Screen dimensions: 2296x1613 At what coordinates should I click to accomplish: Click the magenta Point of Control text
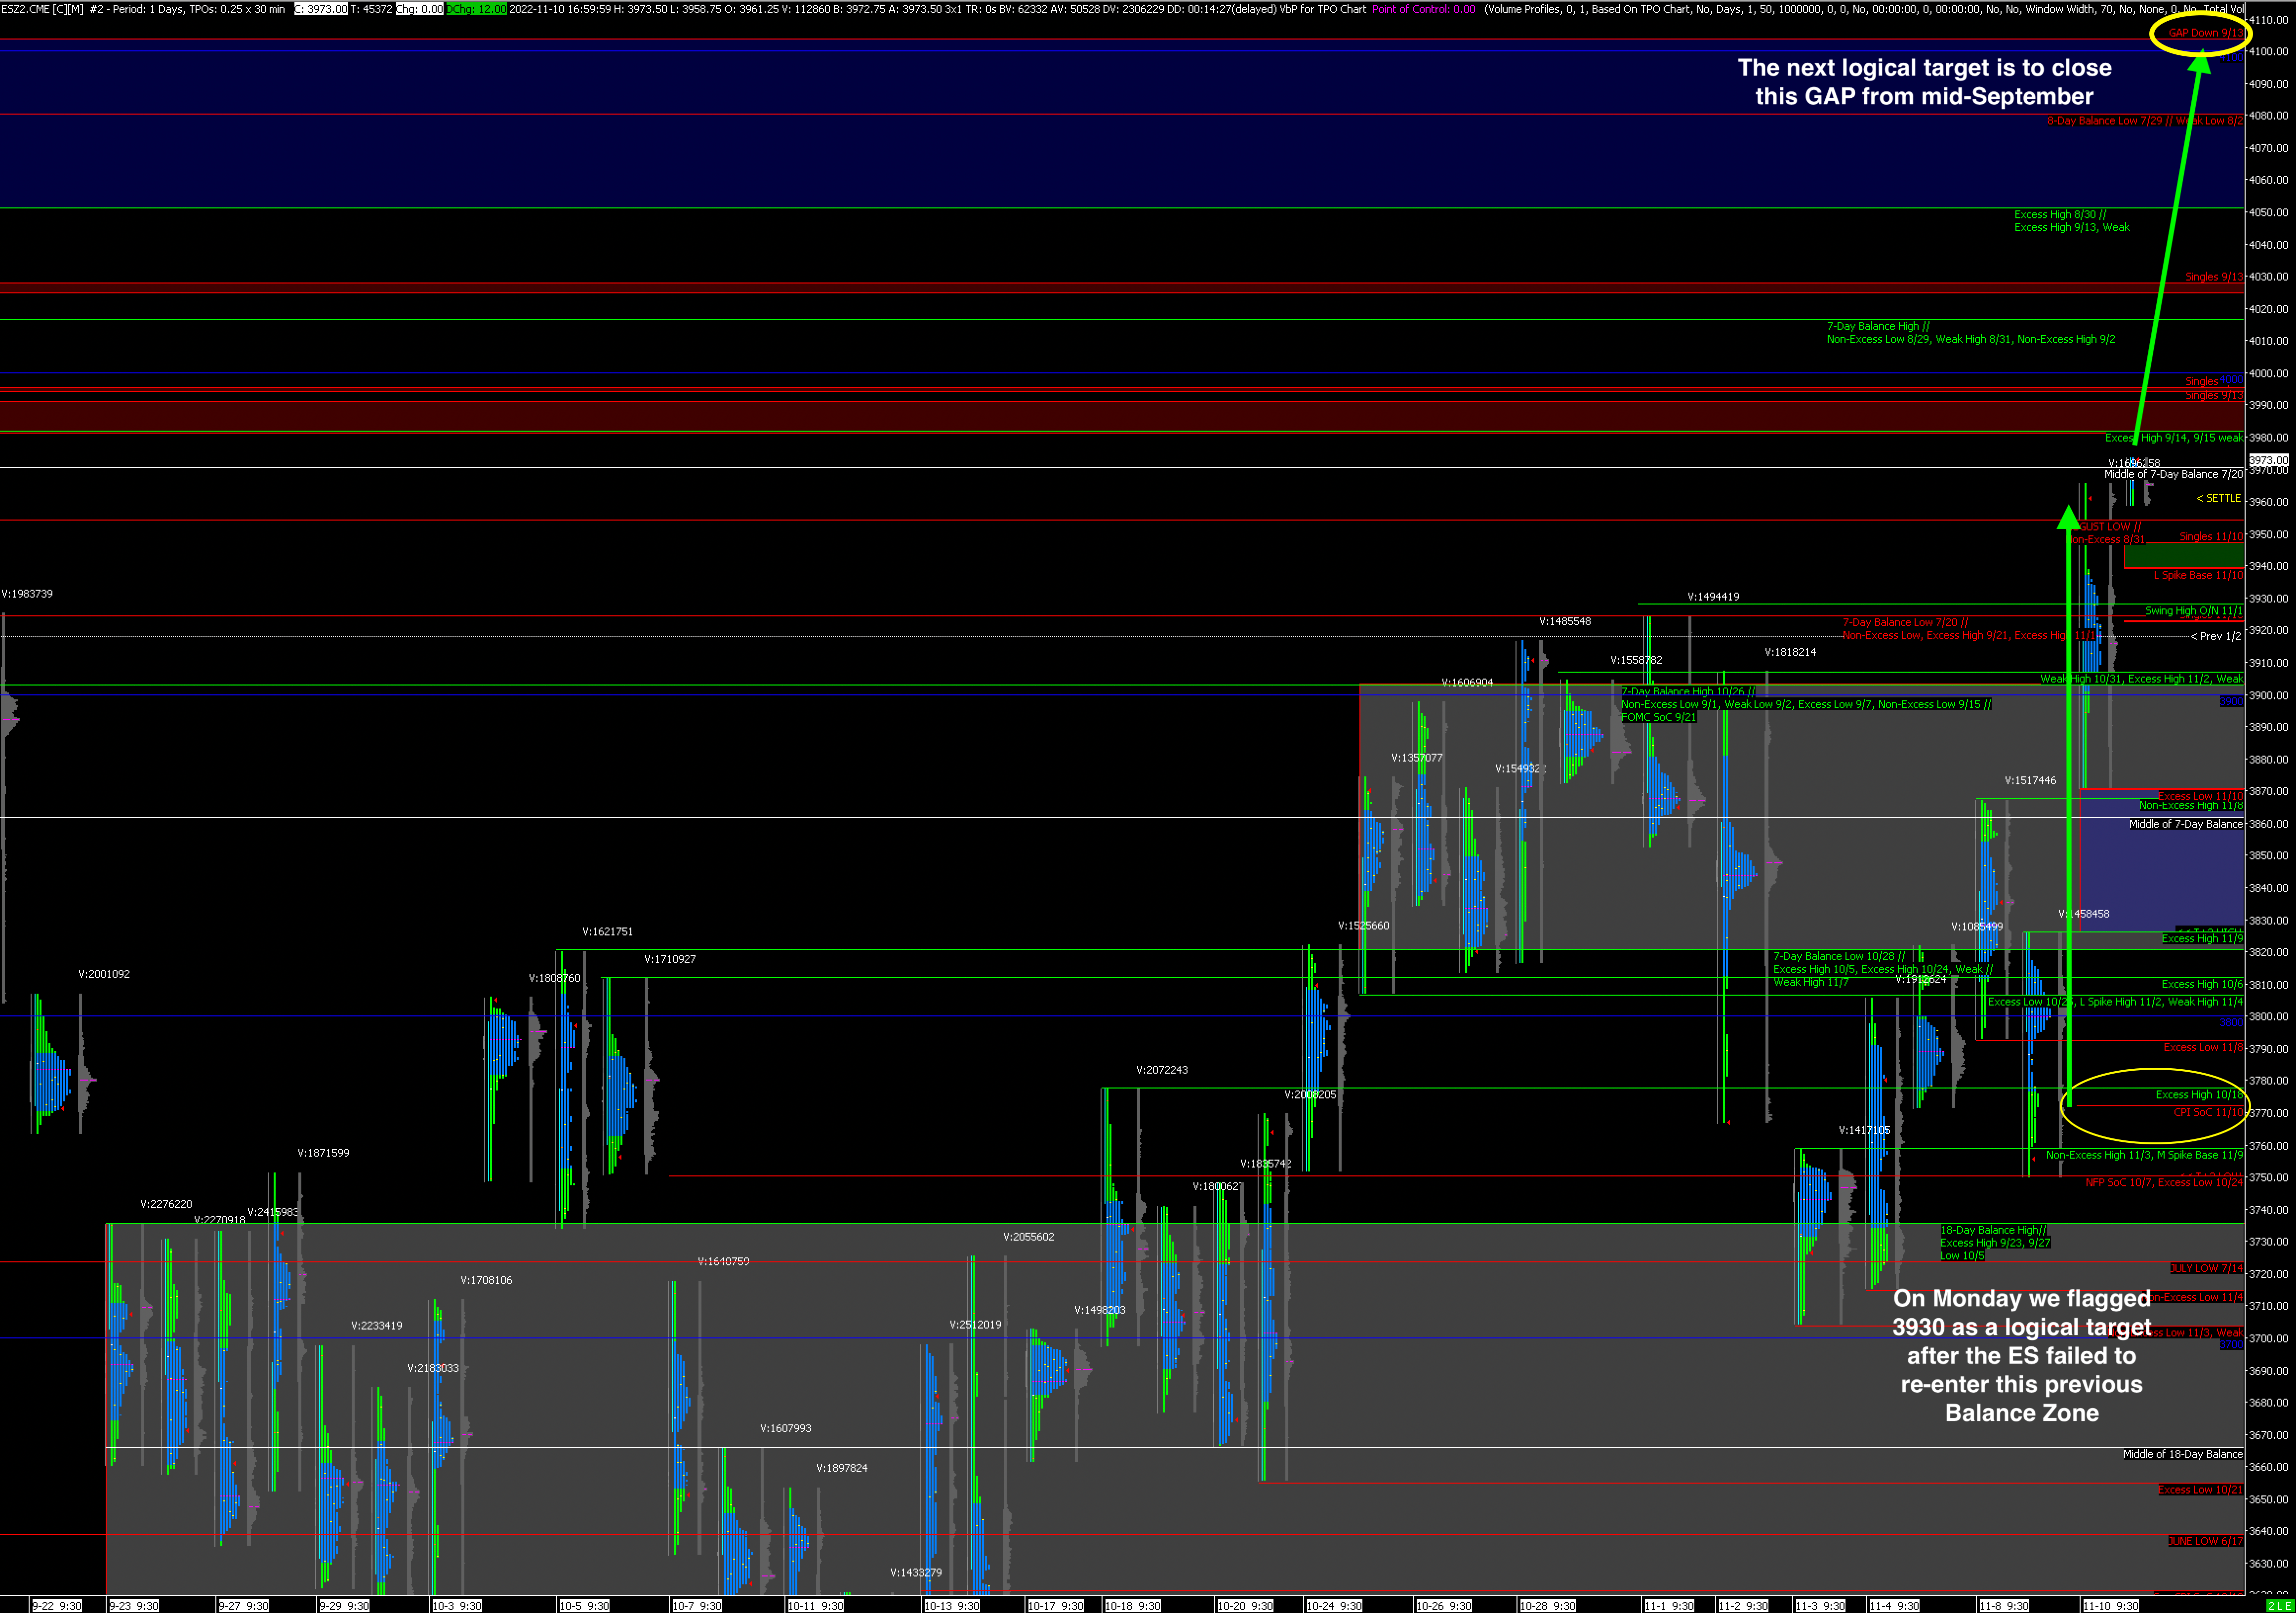pos(1423,9)
